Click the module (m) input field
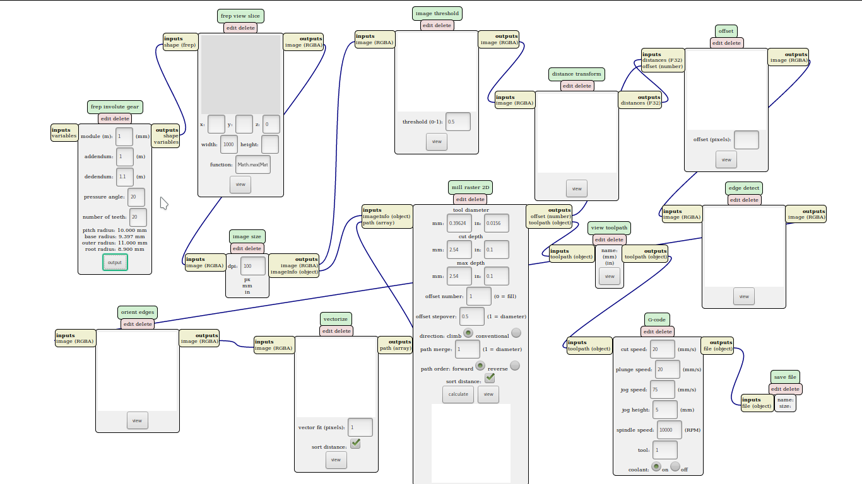 [x=124, y=136]
